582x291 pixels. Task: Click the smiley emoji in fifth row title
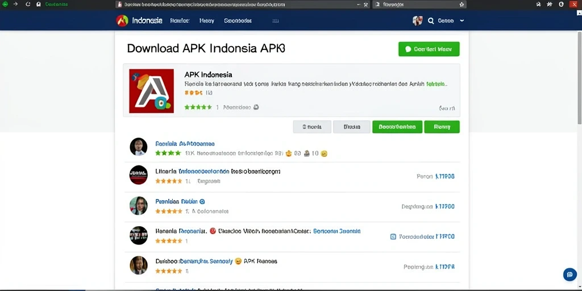238,261
